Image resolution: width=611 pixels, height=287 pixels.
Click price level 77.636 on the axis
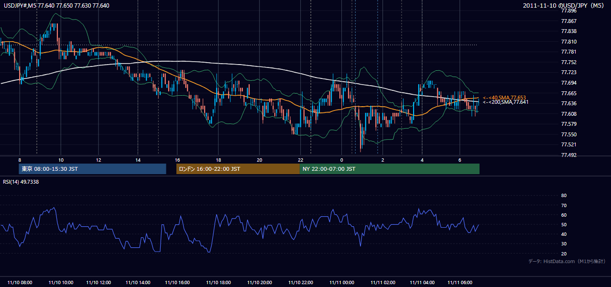(x=568, y=103)
